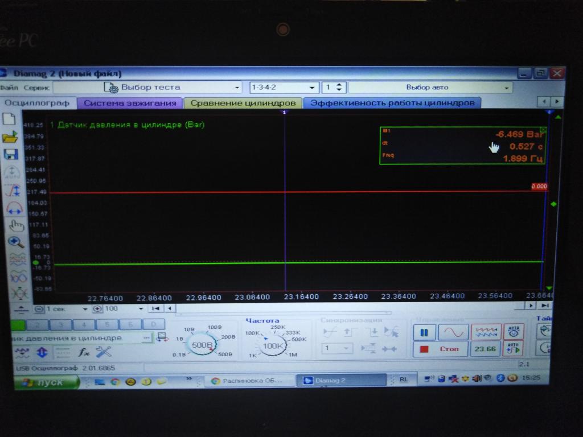This screenshot has width=583, height=437.
Task: Click the red 0.000 level marker label
Action: coord(539,187)
